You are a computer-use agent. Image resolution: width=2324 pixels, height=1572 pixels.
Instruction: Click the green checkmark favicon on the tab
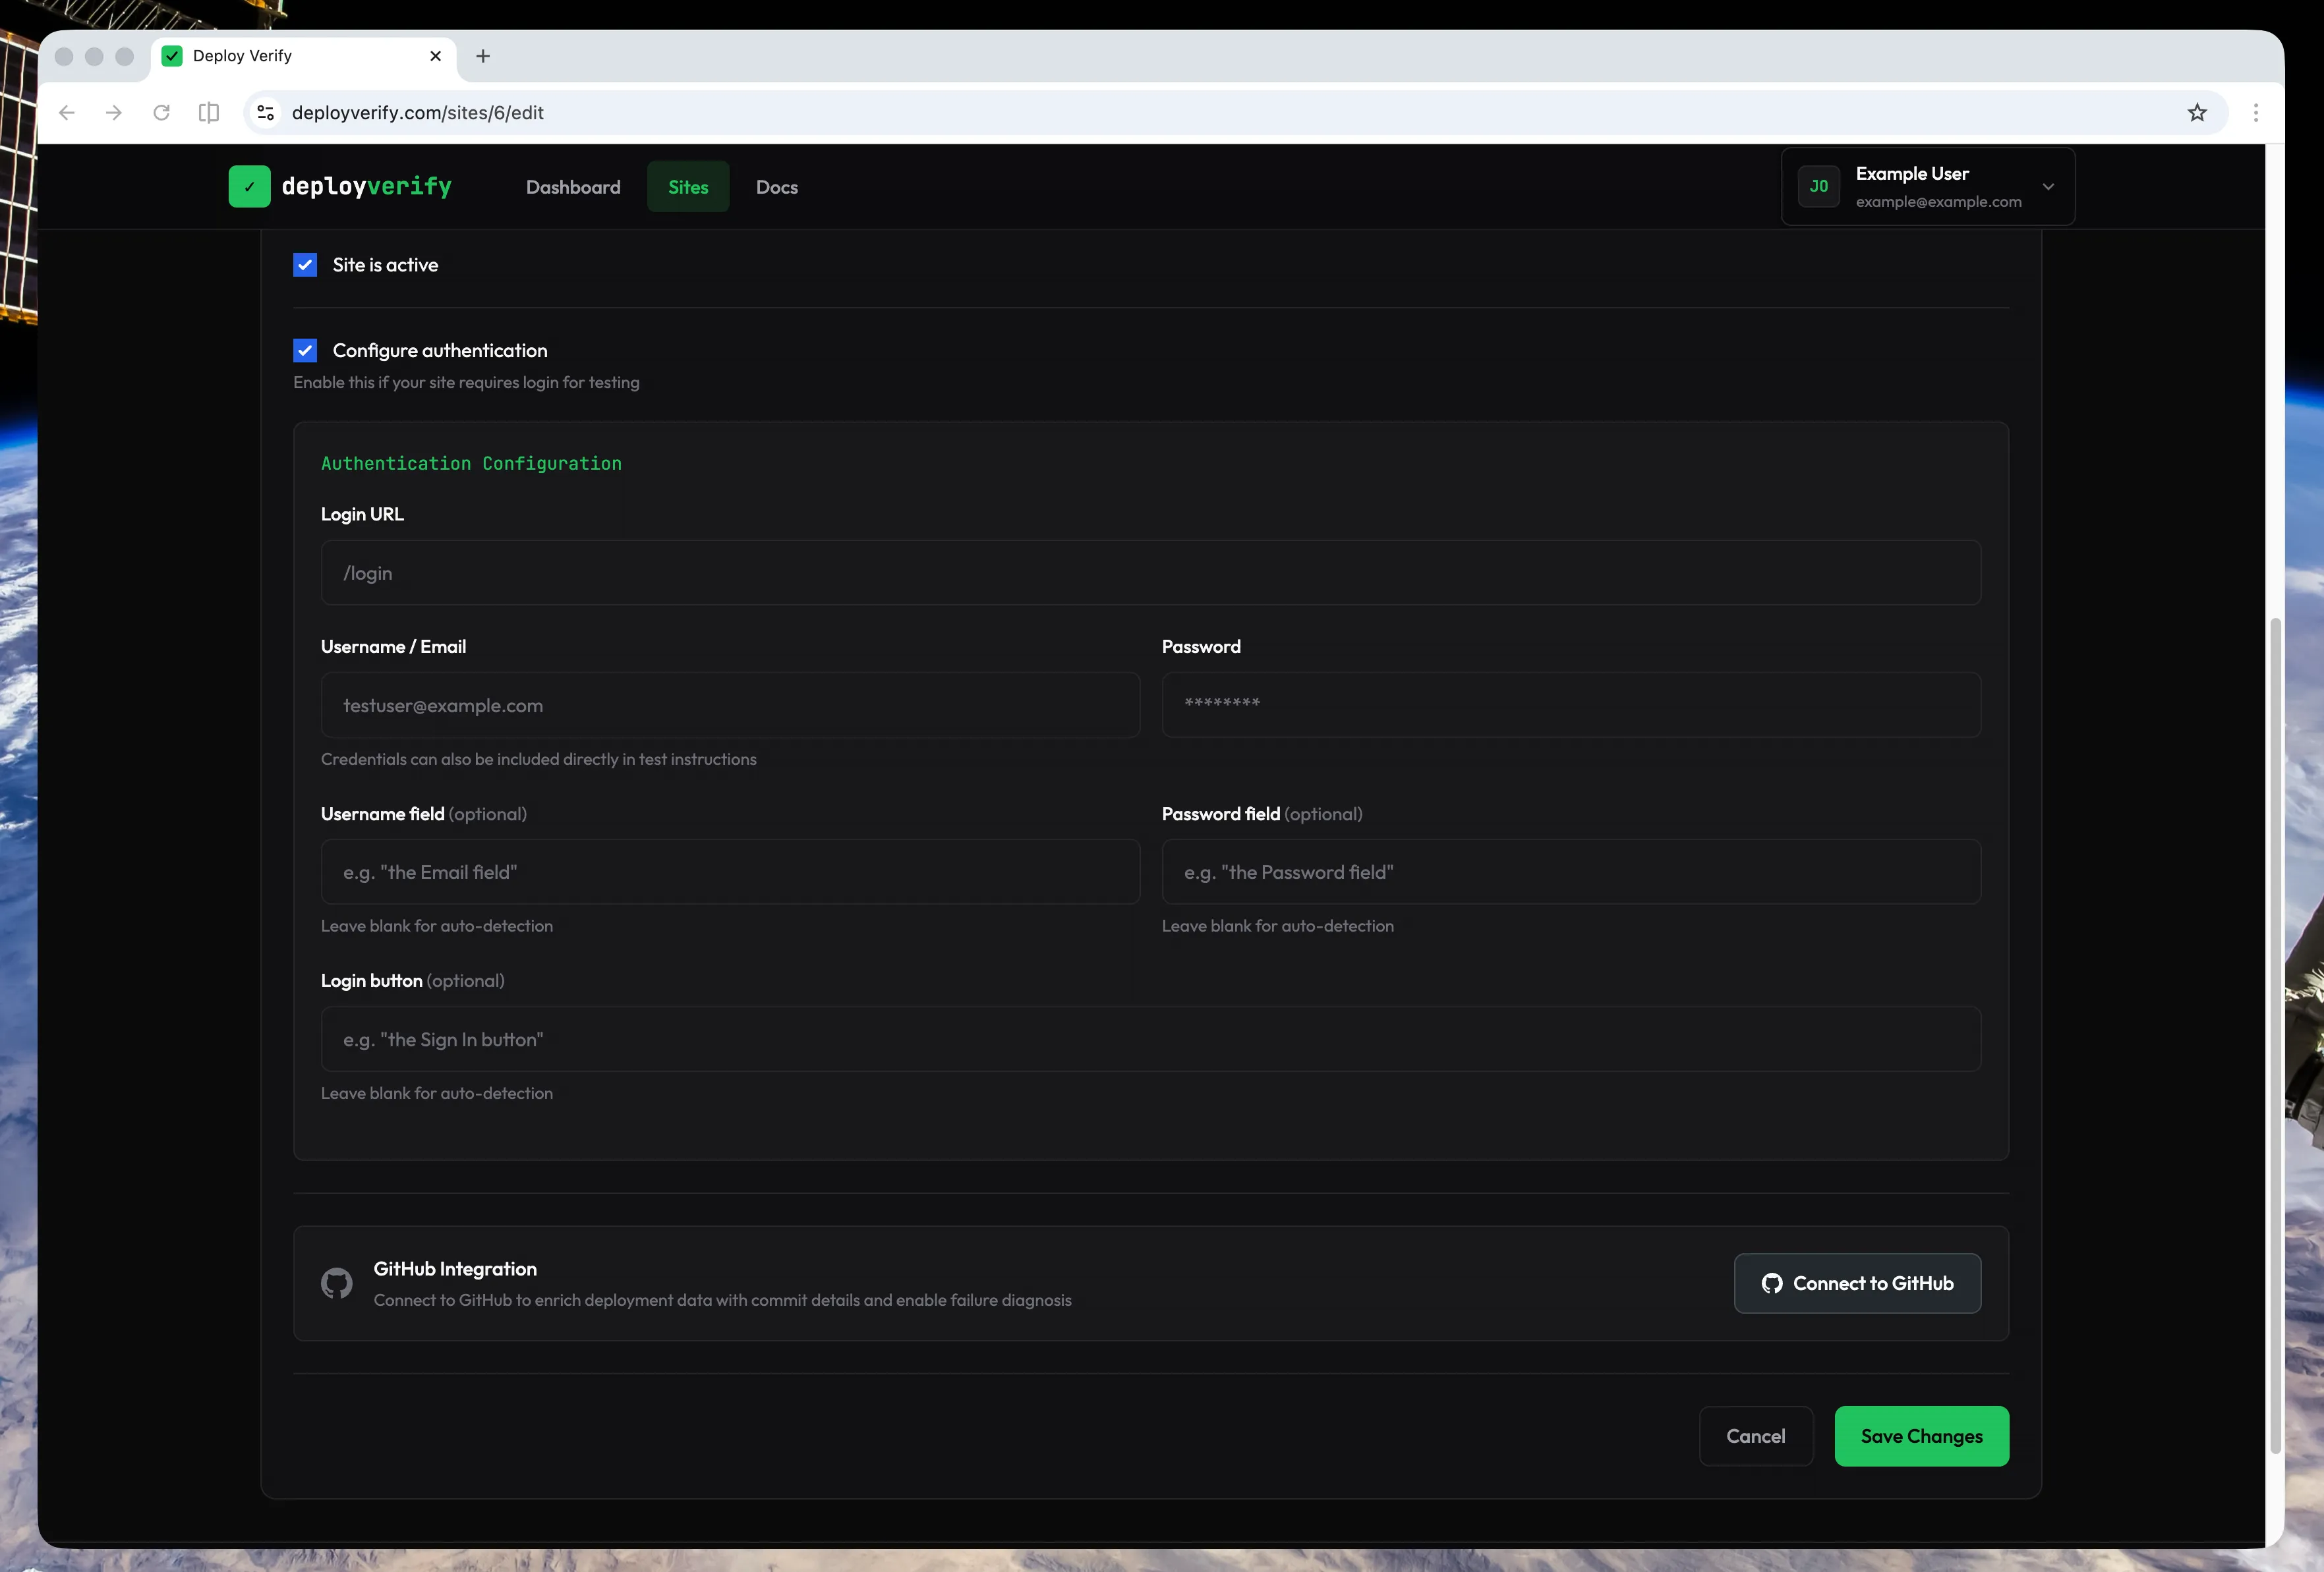point(172,56)
